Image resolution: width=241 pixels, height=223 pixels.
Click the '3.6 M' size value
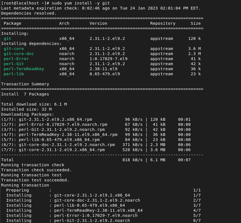click(x=194, y=49)
